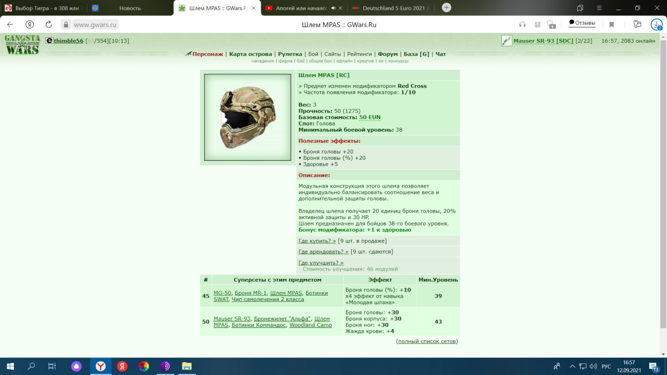Viewport: 667px width, 375px height.
Task: Open the офлайн submenu link
Action: tap(344, 61)
